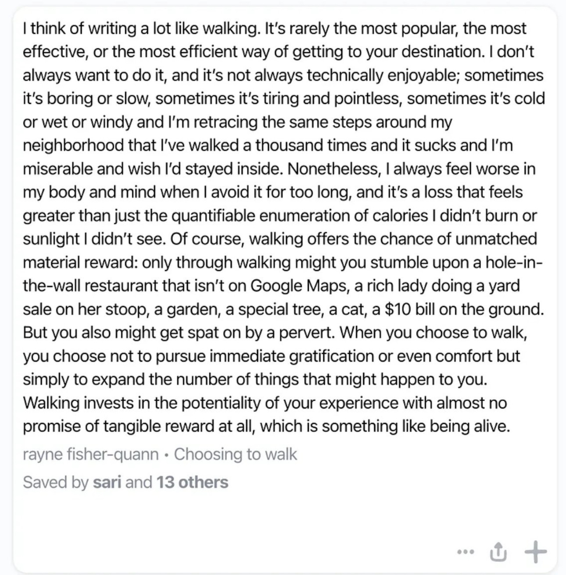
Task: Click the phrase "hole-in-" at the line end
Action: [514, 263]
